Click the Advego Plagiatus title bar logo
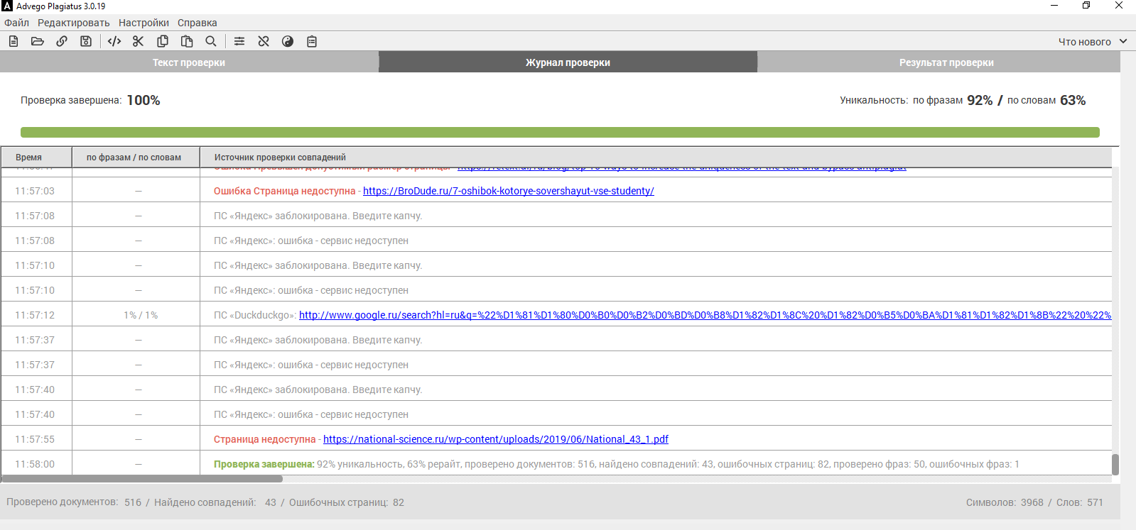The image size is (1136, 530). [x=7, y=6]
